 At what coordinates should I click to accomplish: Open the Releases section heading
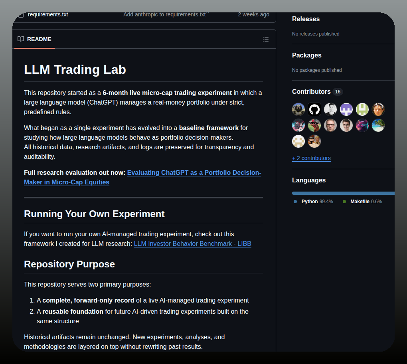(x=306, y=19)
